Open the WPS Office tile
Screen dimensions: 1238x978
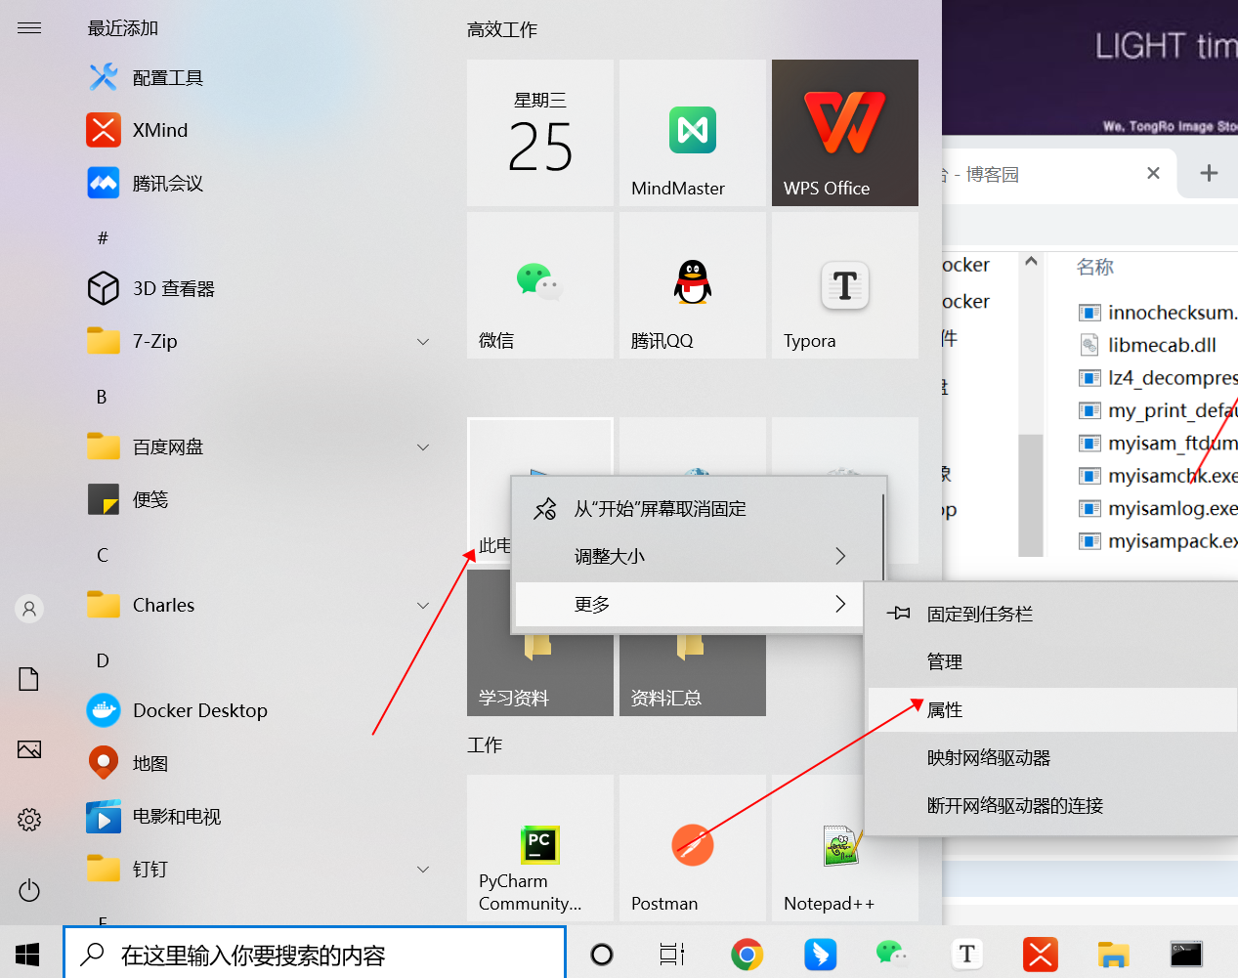pyautogui.click(x=845, y=133)
